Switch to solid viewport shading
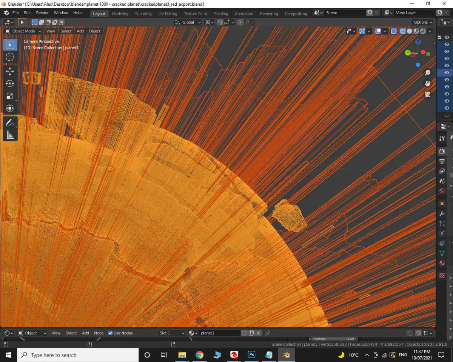 [x=410, y=31]
